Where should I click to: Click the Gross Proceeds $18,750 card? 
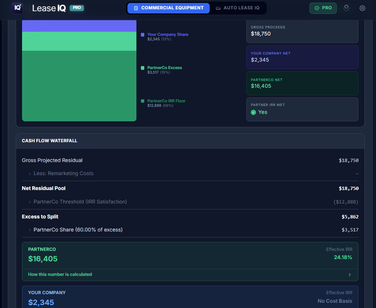[302, 31]
